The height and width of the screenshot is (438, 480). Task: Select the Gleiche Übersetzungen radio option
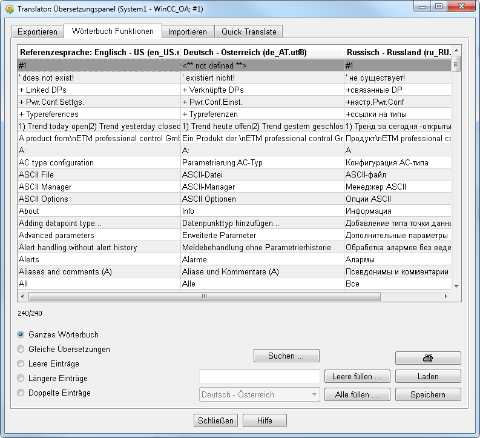tap(21, 349)
